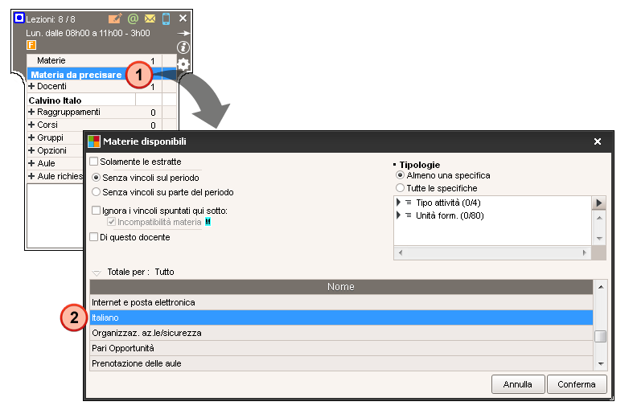Select Pari Opportunità subject
This screenshot has width=633, height=418.
pos(341,348)
